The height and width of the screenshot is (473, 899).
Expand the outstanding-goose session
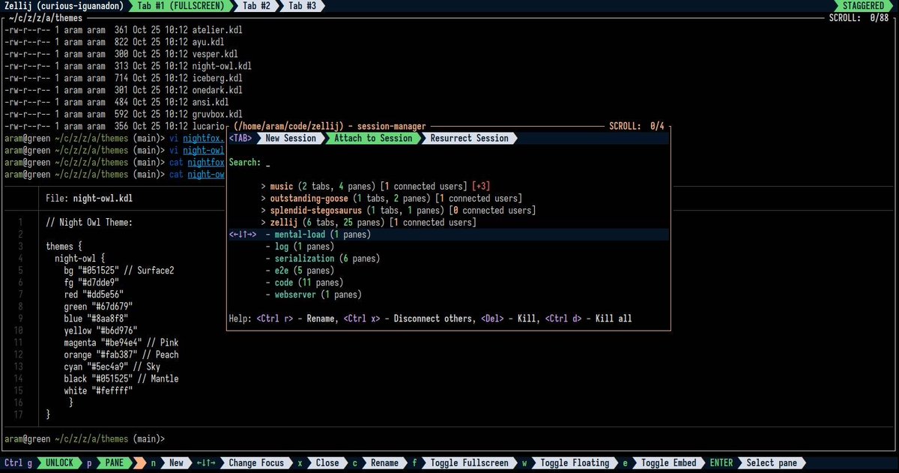point(391,199)
